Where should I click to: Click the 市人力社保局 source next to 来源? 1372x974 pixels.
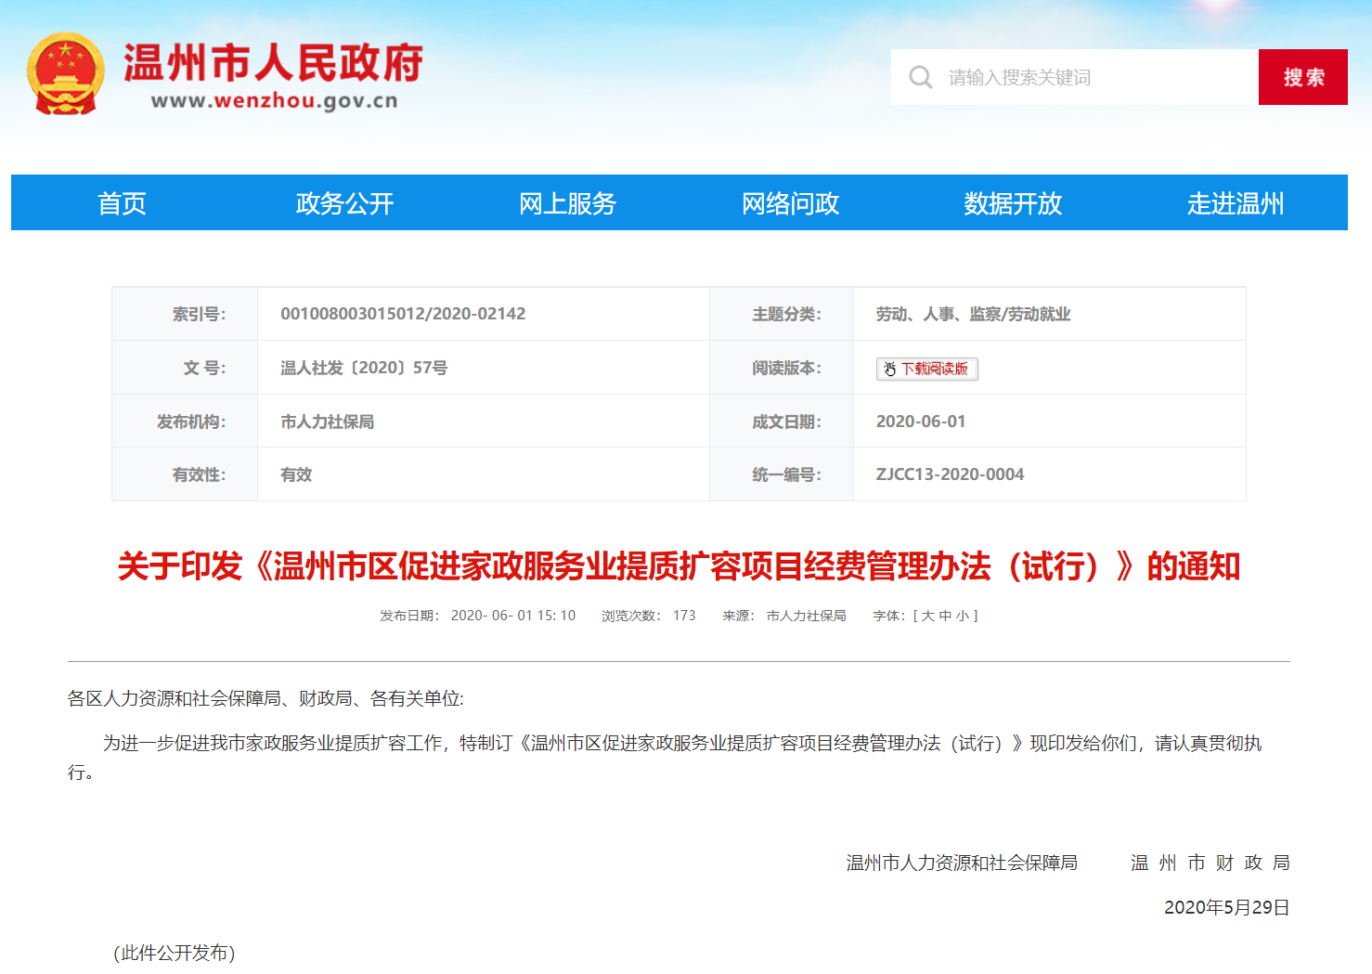pos(806,616)
